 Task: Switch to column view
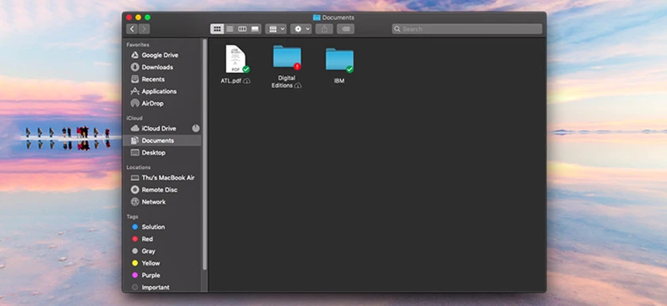(x=242, y=29)
